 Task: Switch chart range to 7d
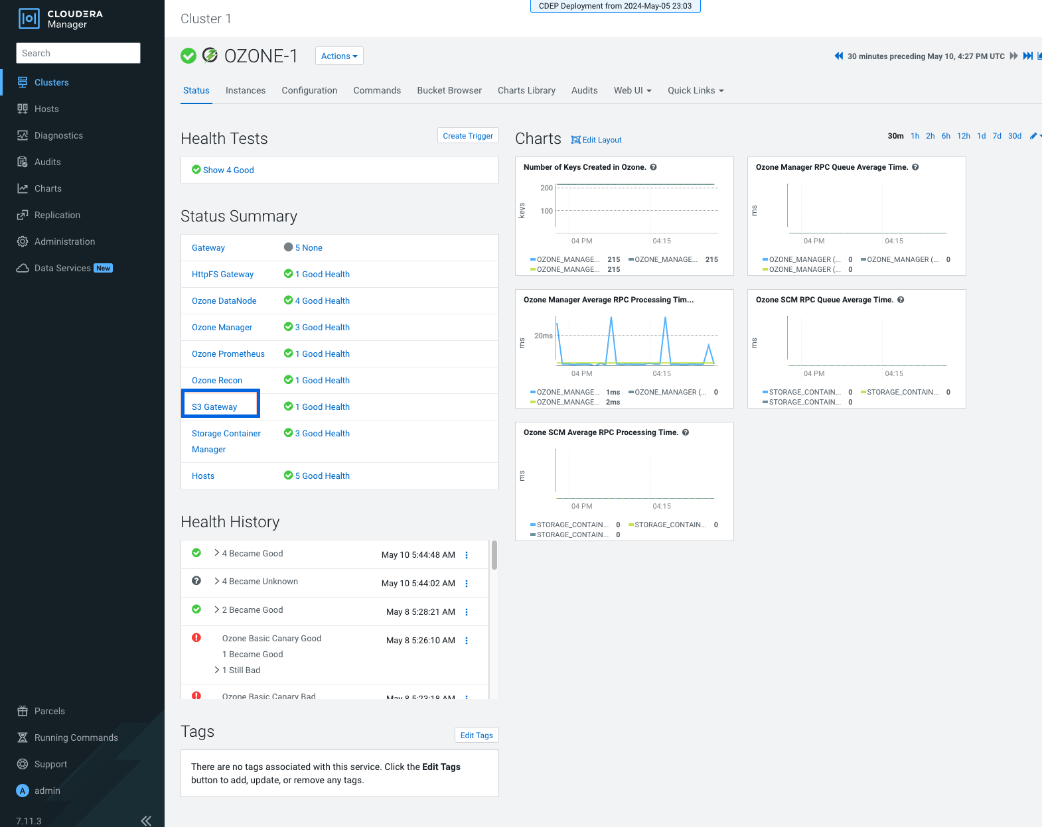[x=996, y=136]
